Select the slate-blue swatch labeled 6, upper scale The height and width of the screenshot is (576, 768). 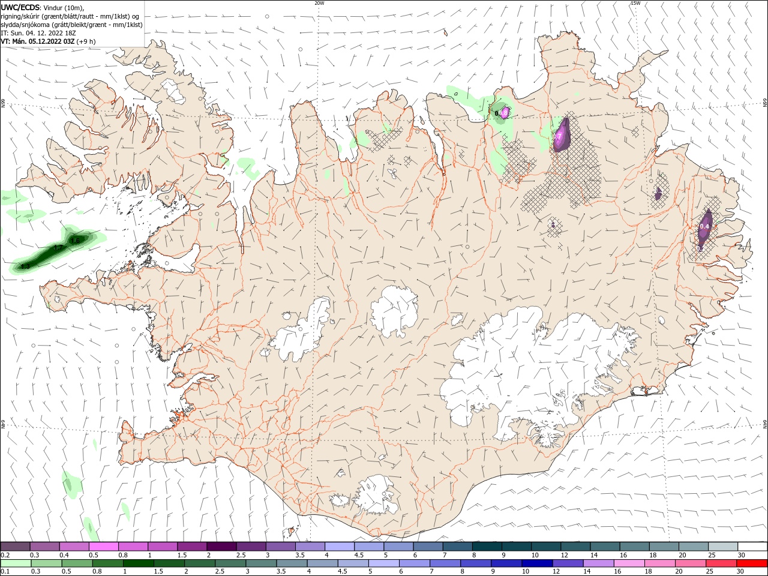[427, 547]
